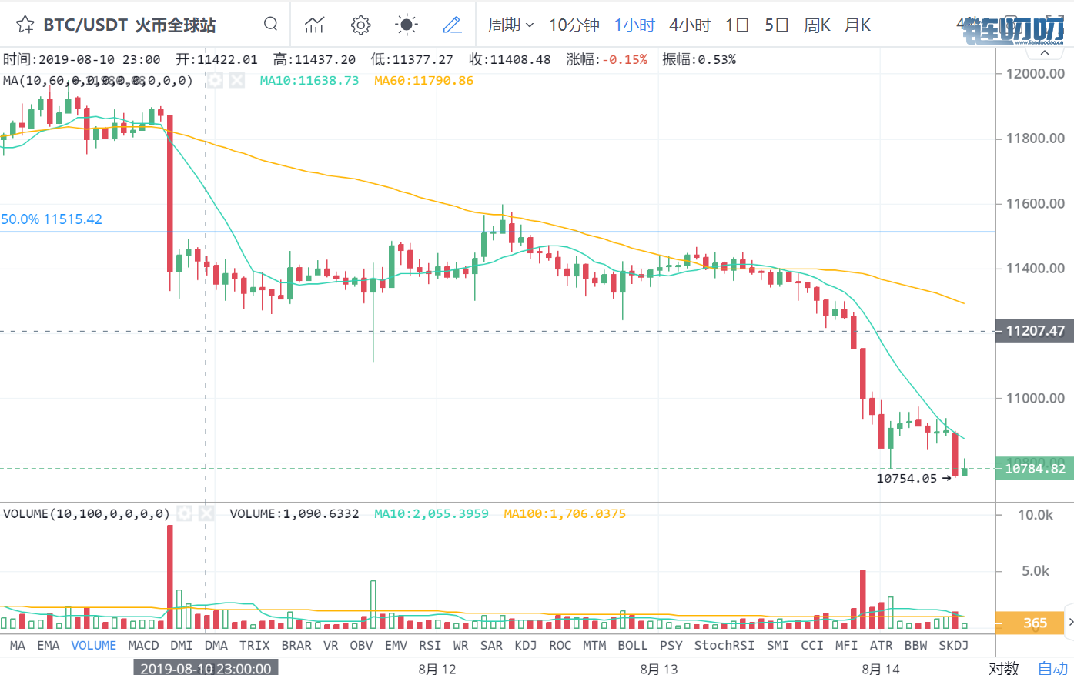The width and height of the screenshot is (1074, 675).
Task: Select the RSI indicator tab
Action: tap(430, 645)
